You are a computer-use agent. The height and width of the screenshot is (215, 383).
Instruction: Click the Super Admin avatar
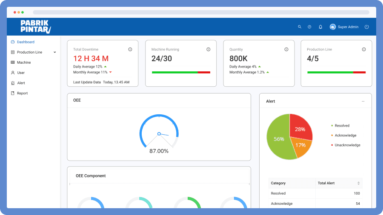pos(333,27)
